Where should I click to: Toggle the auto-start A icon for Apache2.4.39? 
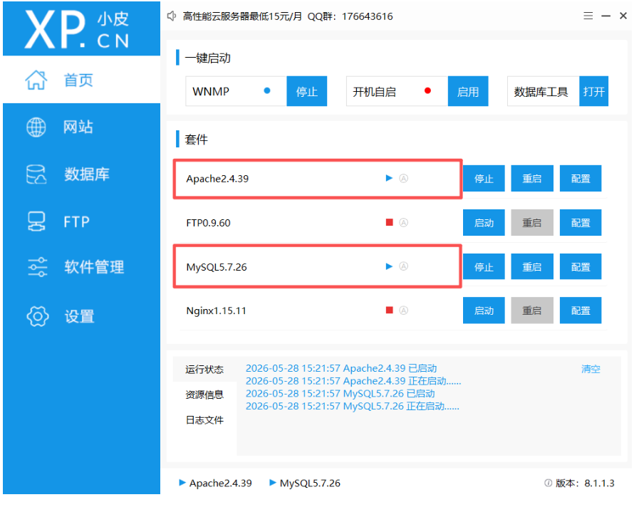point(403,178)
